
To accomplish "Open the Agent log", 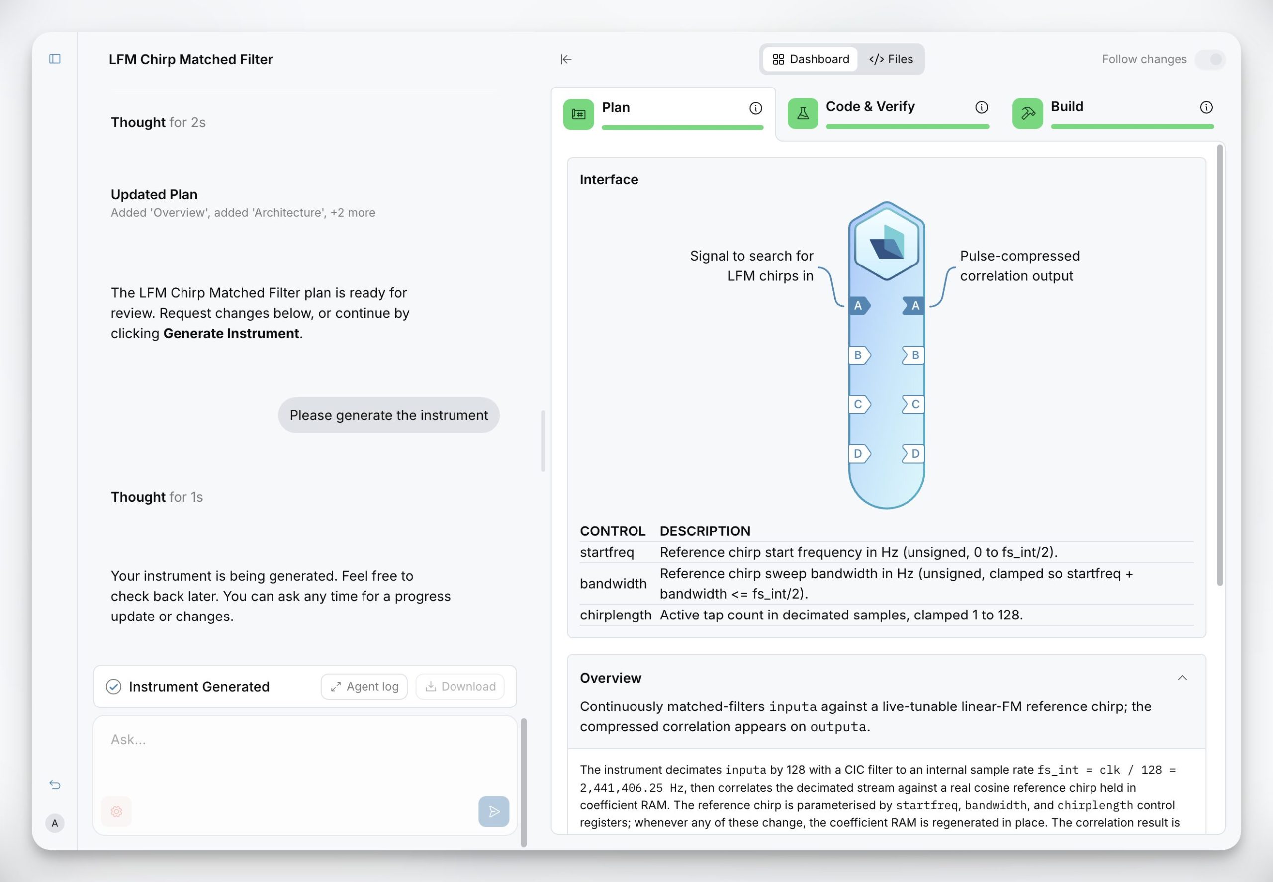I will [364, 687].
